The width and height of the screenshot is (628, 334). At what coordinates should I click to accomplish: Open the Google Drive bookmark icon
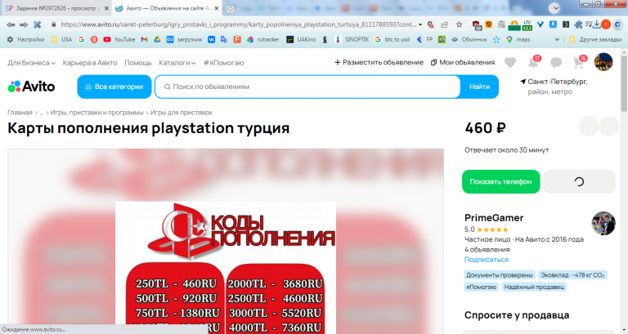[157, 39]
